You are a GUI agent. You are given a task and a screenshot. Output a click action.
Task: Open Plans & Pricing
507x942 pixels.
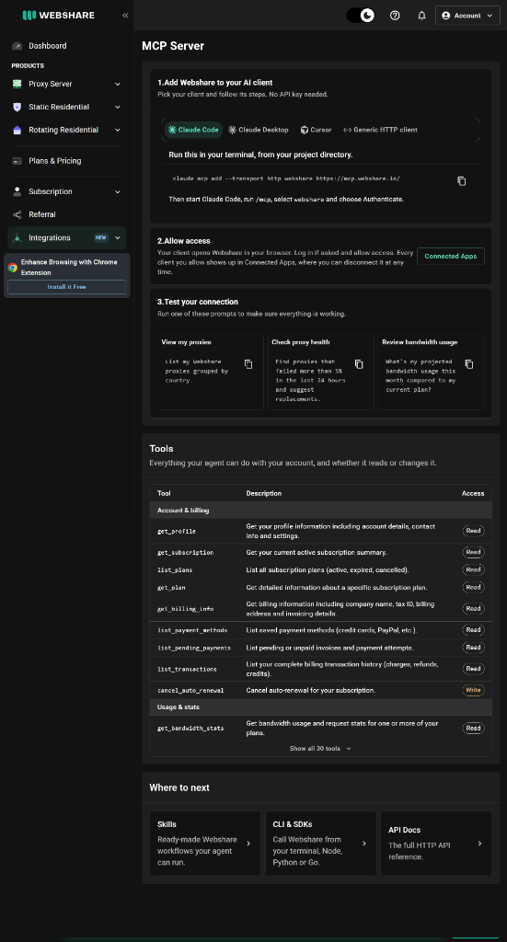pos(54,161)
